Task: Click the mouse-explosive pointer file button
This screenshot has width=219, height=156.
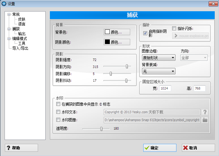Action: coord(190,36)
